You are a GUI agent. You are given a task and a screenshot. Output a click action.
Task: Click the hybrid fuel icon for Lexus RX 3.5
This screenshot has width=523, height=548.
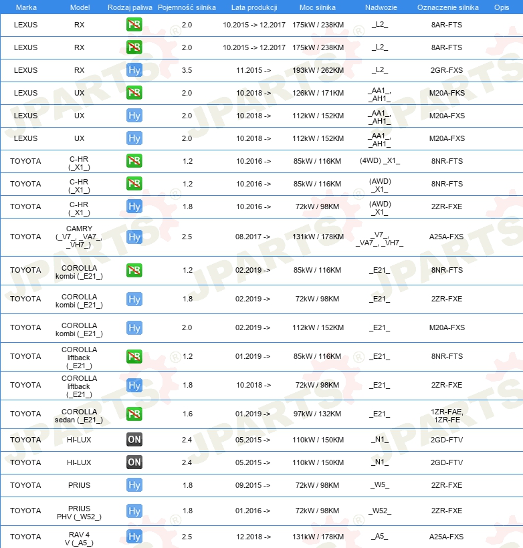click(x=134, y=70)
